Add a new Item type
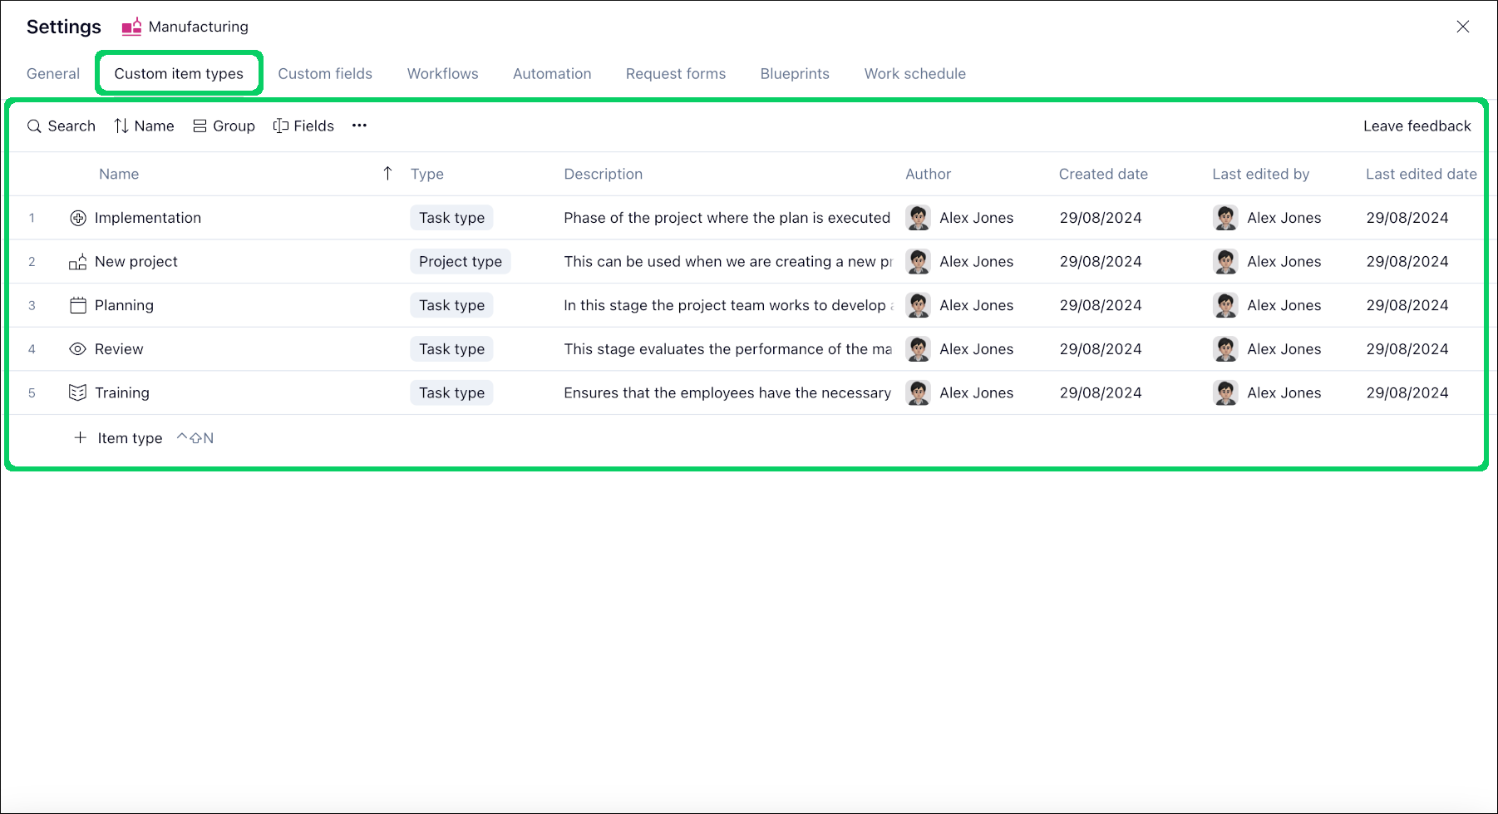Image resolution: width=1498 pixels, height=814 pixels. click(x=118, y=438)
